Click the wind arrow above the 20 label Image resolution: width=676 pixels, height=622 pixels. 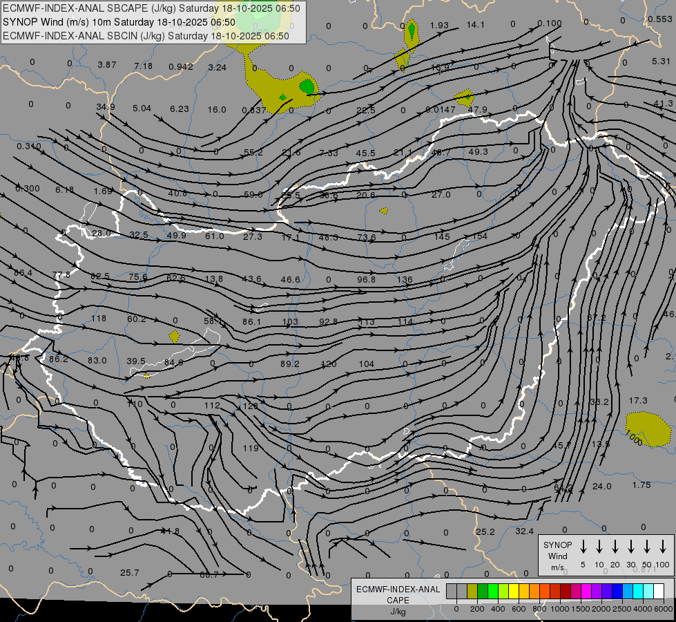coord(615,546)
